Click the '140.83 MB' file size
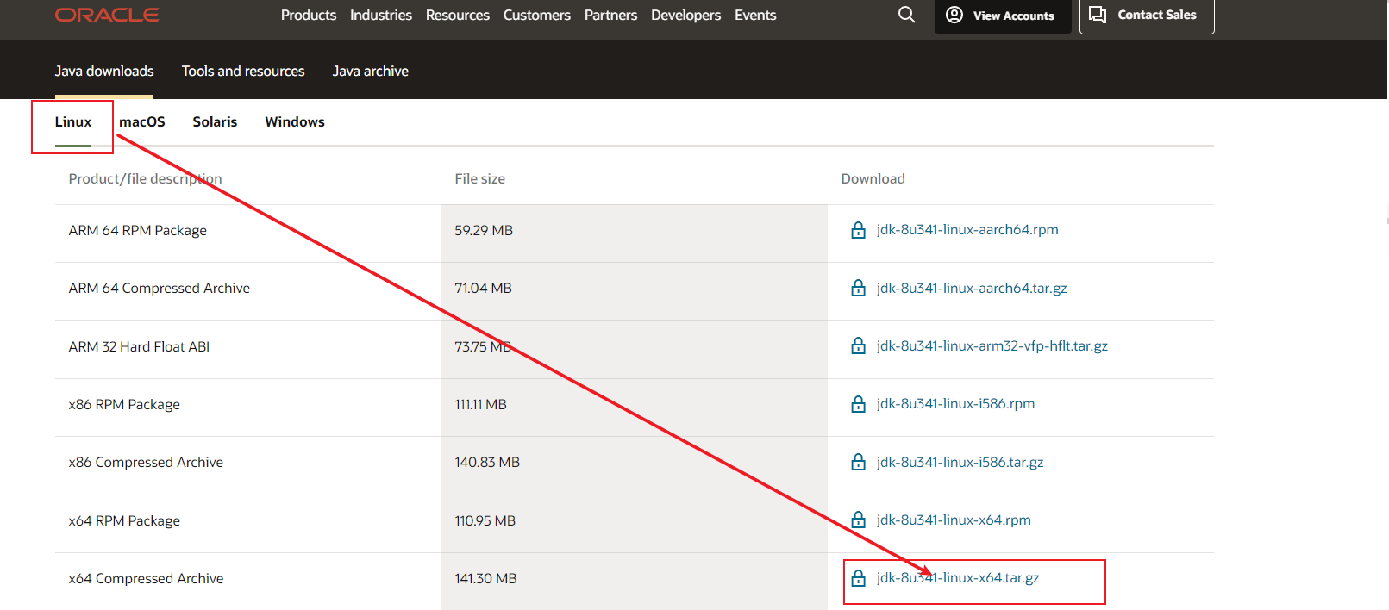The image size is (1389, 610). (x=487, y=462)
